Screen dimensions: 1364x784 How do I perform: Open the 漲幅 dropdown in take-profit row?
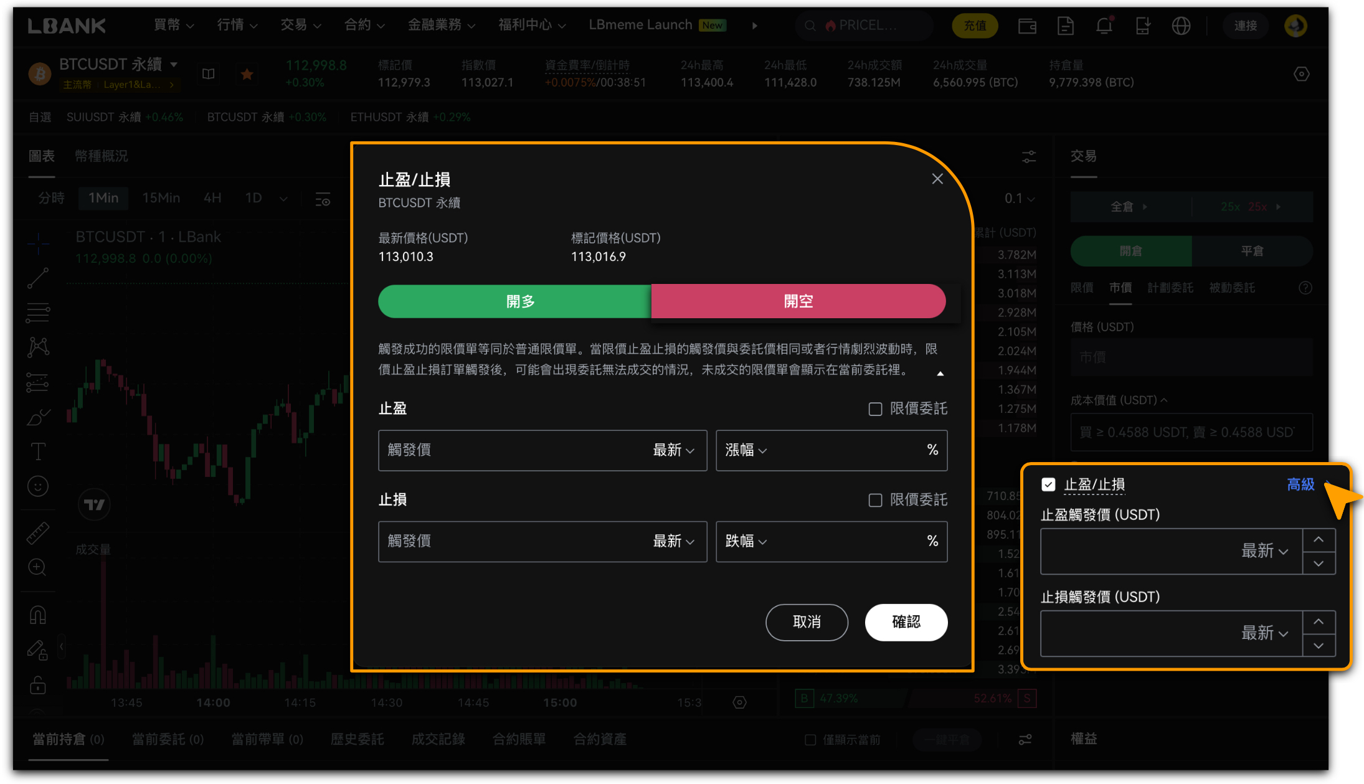point(746,450)
